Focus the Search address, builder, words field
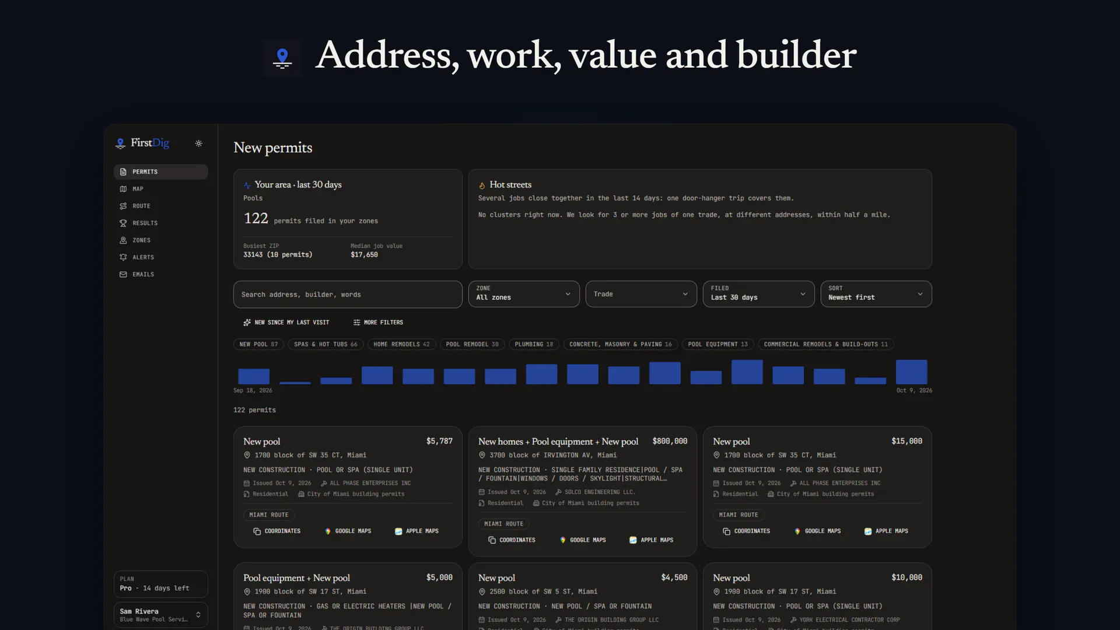 [348, 295]
